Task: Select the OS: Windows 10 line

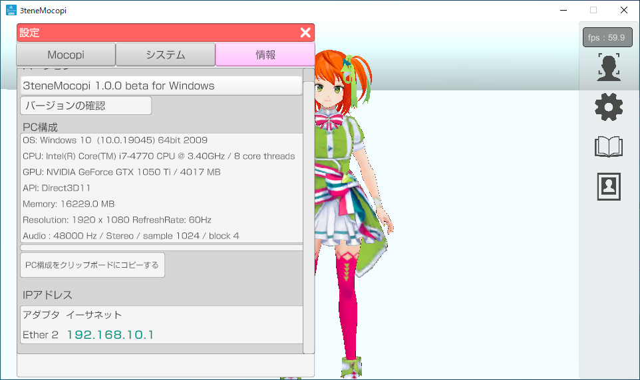Action: [115, 140]
